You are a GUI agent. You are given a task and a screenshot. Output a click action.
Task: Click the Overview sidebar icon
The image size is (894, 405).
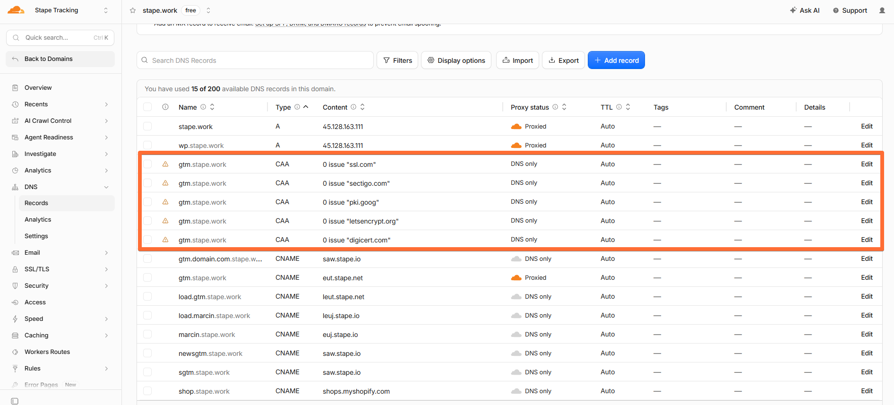(x=15, y=88)
